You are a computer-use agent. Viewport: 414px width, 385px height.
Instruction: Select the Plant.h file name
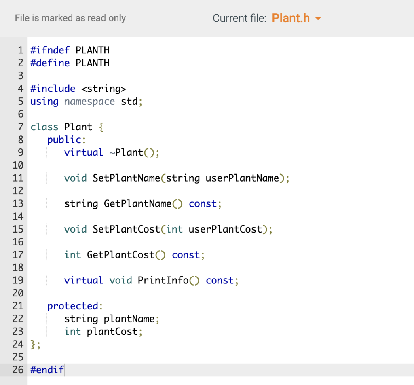[290, 18]
